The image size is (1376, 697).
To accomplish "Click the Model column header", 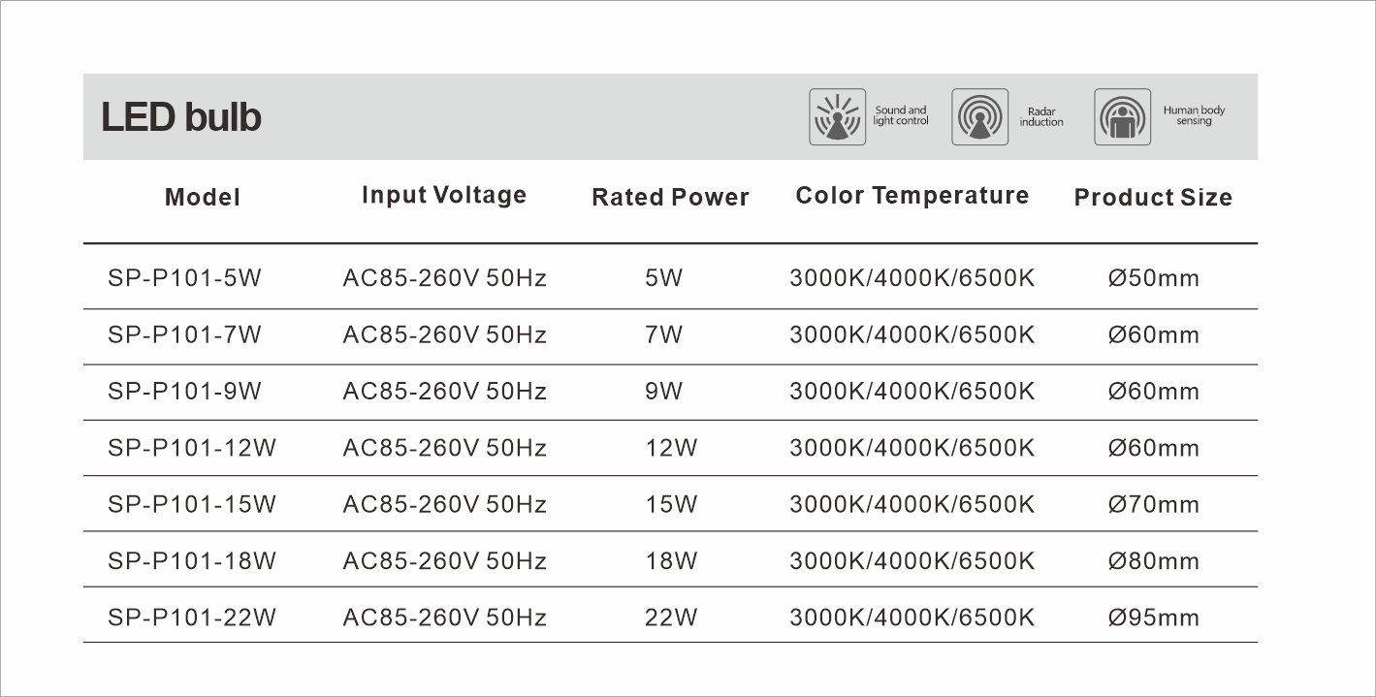I will pos(203,198).
